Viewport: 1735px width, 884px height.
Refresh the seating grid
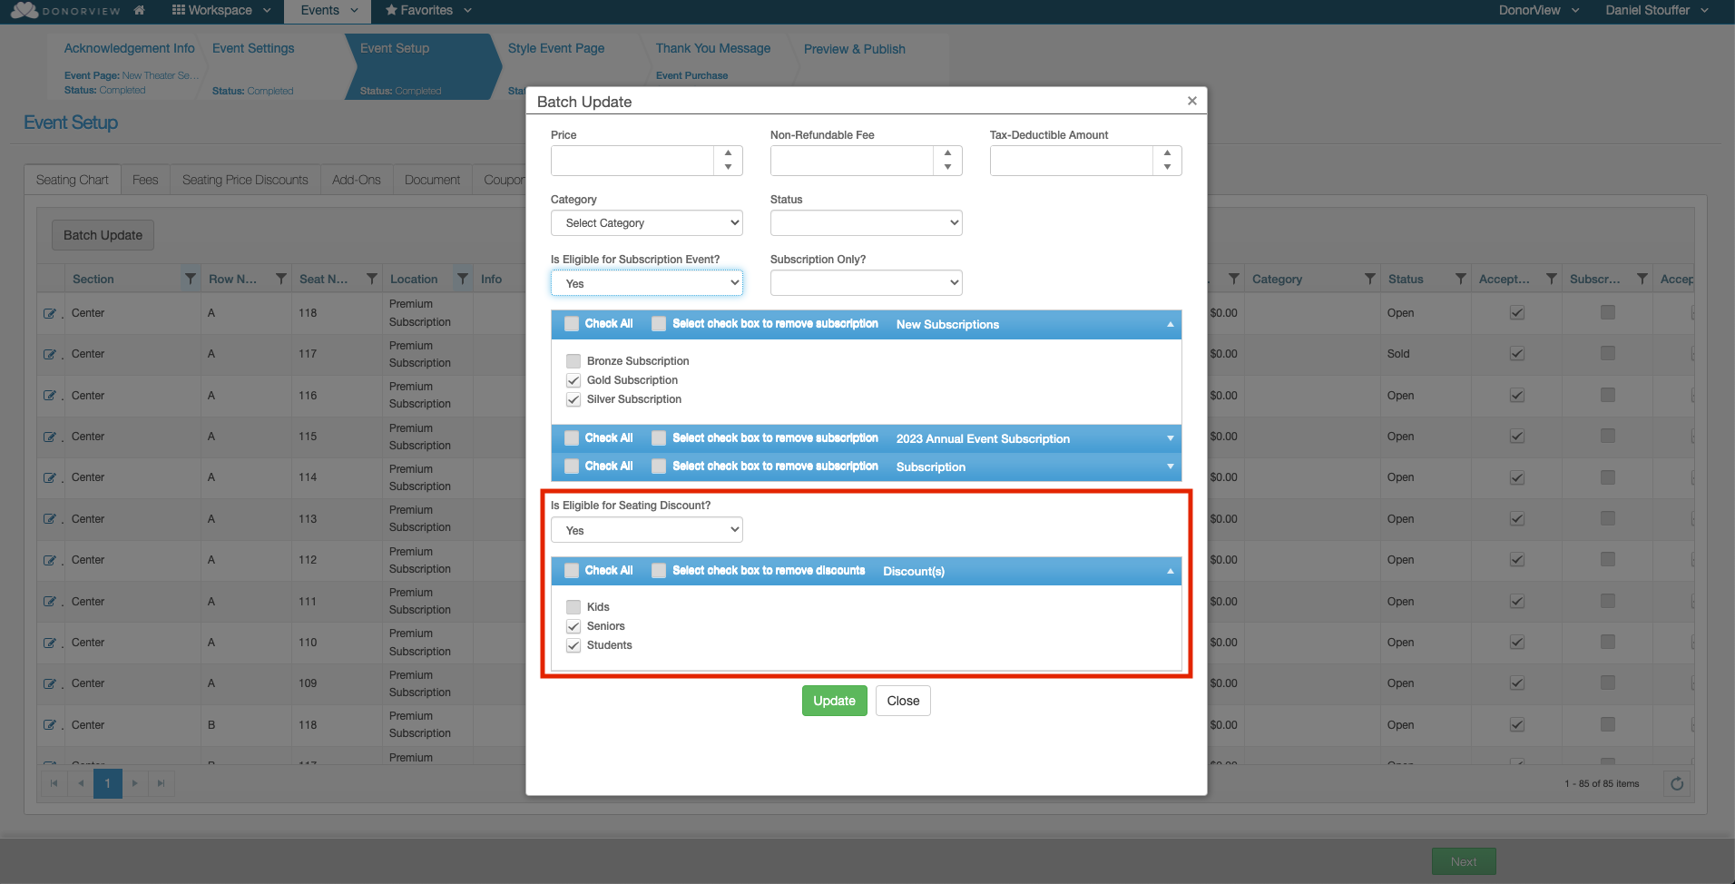pyautogui.click(x=1677, y=783)
